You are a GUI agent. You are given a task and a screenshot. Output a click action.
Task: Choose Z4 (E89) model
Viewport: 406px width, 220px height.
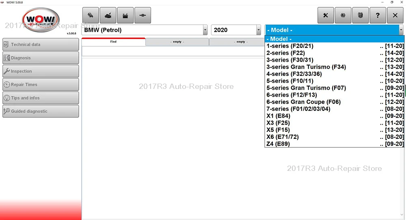(334, 144)
